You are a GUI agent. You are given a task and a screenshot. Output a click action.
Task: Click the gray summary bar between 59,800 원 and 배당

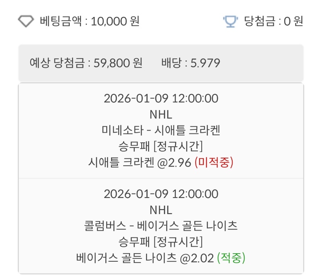(x=152, y=63)
